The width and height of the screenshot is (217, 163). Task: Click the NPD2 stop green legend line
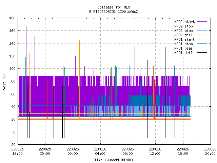point(202,26)
